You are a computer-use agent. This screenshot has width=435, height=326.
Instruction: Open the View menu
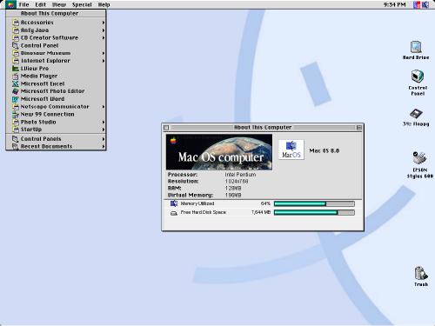[x=59, y=4]
